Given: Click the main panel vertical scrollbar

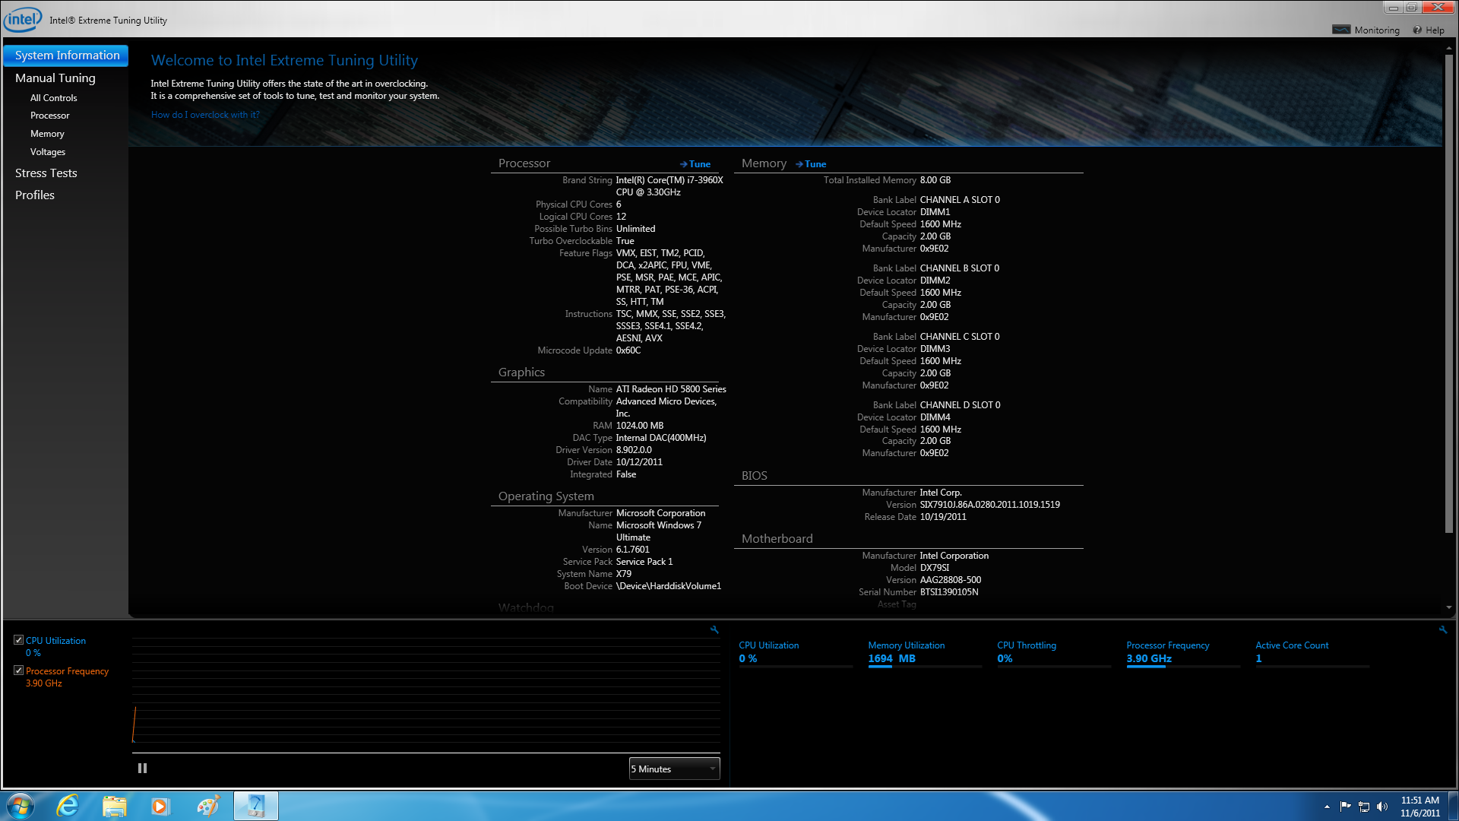Looking at the screenshot, I should point(1449,293).
